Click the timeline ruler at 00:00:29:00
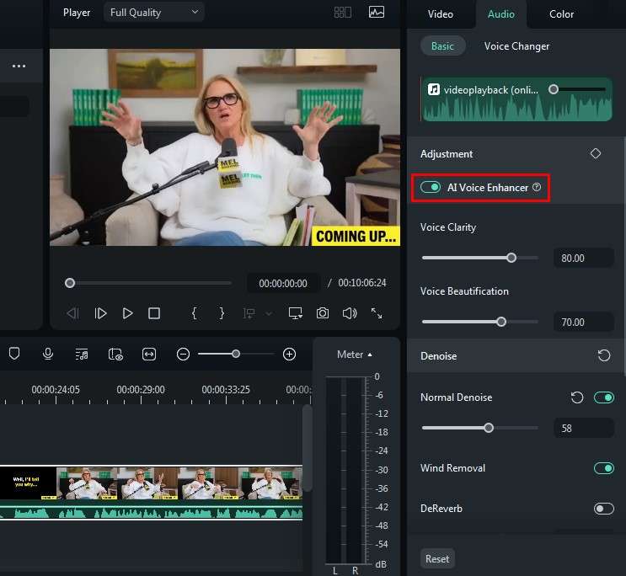 [x=141, y=390]
